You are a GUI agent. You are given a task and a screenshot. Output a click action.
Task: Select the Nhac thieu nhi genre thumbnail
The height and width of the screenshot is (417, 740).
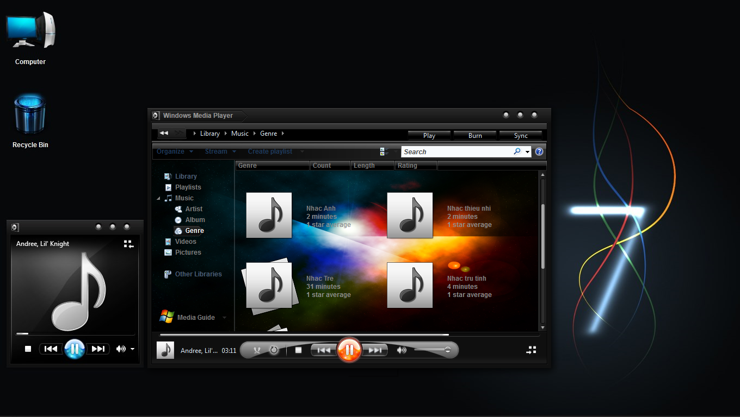click(410, 215)
